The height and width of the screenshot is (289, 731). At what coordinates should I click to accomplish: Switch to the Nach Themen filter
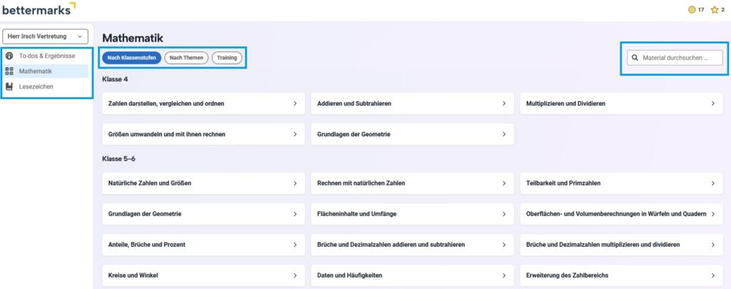click(186, 58)
